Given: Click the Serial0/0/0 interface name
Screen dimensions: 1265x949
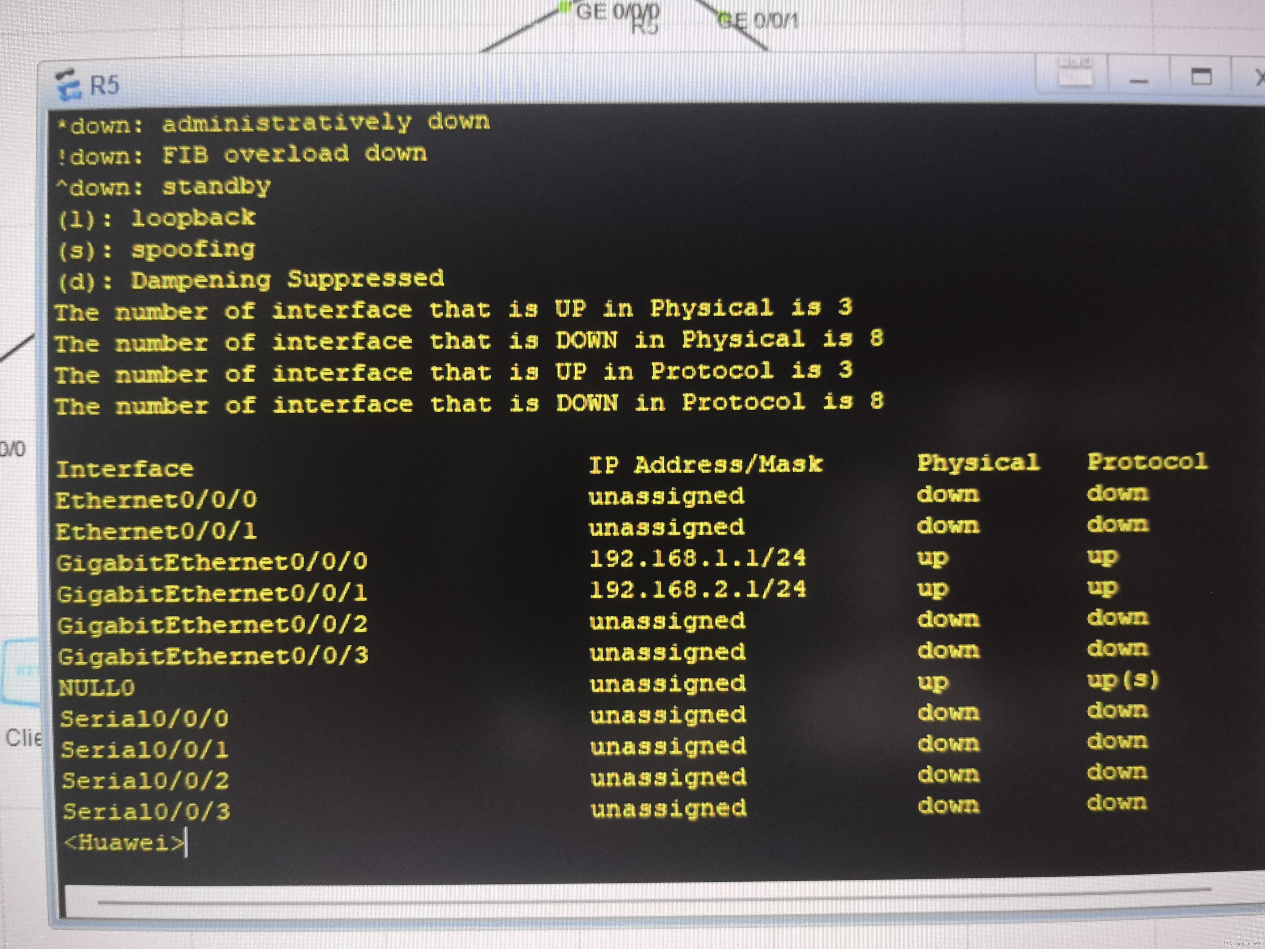Looking at the screenshot, I should [144, 719].
